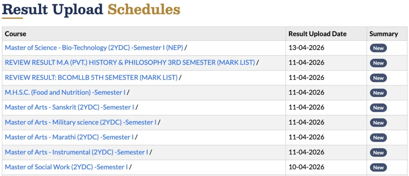The height and width of the screenshot is (176, 409).
Task: Open Master of Arts Marathi Semester I
Action: 69,137
